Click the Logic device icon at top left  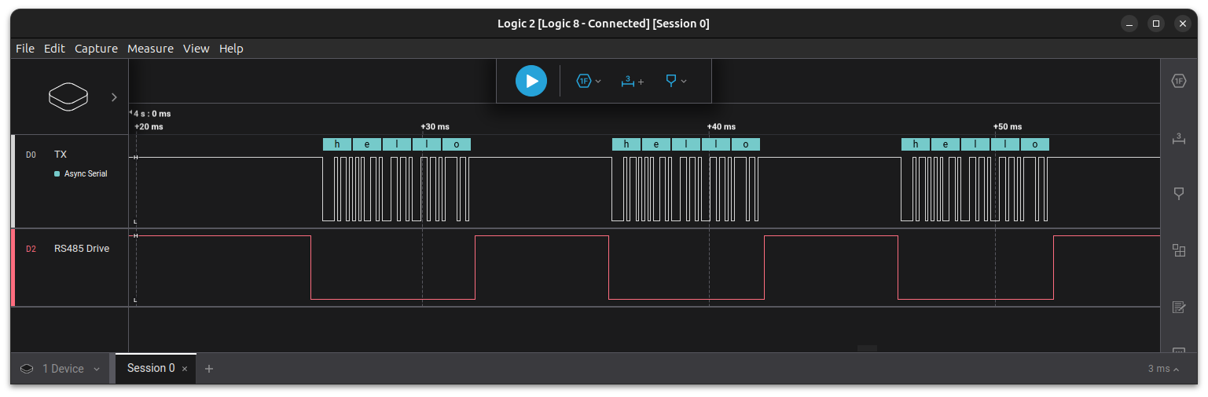pos(69,97)
